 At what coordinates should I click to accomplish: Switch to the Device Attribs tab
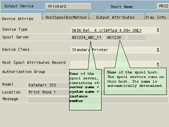point(18,19)
